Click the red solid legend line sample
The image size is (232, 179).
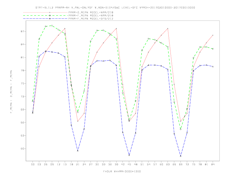[x=45, y=12]
